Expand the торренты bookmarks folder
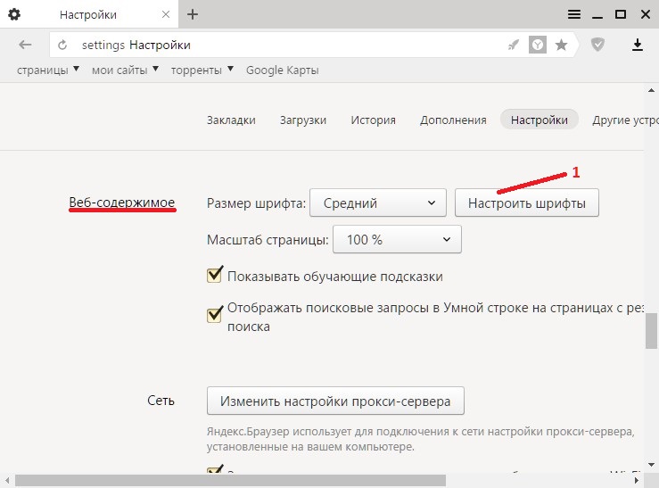659x488 pixels. click(x=202, y=70)
